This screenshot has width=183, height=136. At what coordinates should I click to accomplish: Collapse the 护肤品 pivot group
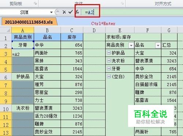109,53
